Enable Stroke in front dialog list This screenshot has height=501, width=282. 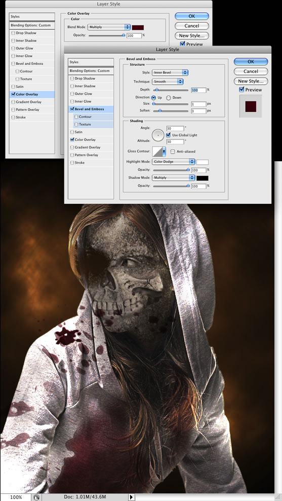point(72,163)
